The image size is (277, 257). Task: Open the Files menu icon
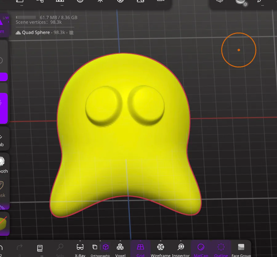[x=20, y=1]
